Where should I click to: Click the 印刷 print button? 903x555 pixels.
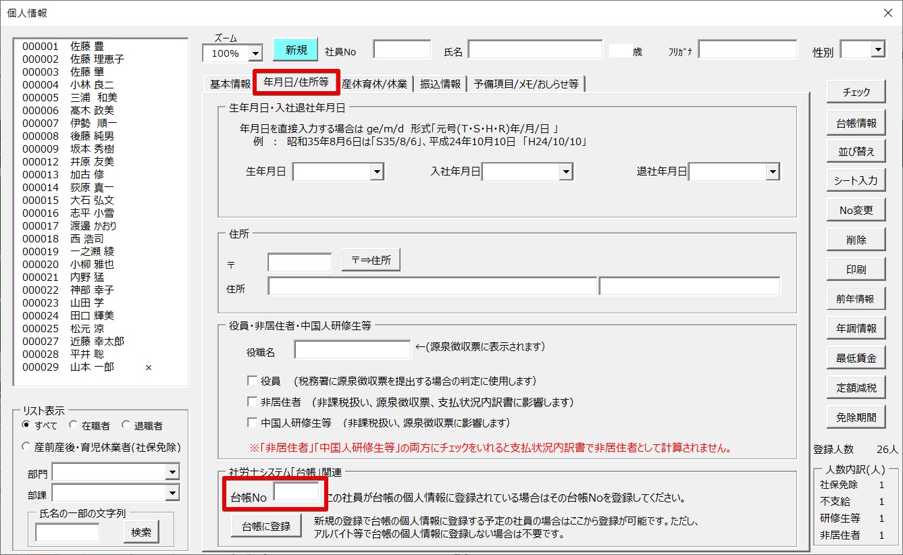(x=856, y=269)
